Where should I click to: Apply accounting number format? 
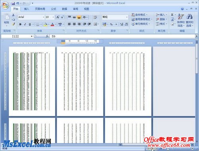[x=104, y=24]
